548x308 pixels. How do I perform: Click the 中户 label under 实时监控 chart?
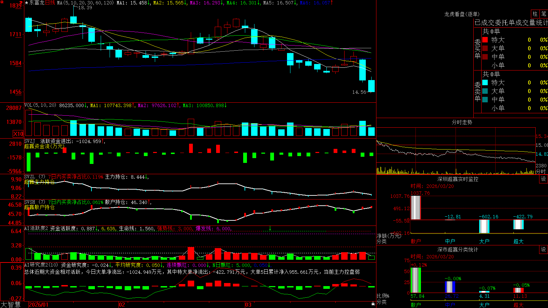pos(450,241)
